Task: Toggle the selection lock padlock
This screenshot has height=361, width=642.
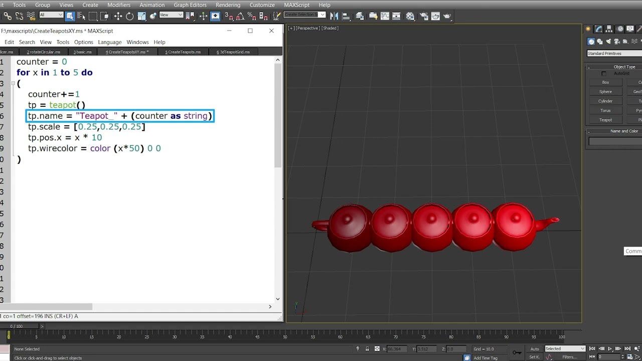Action: 367,349
